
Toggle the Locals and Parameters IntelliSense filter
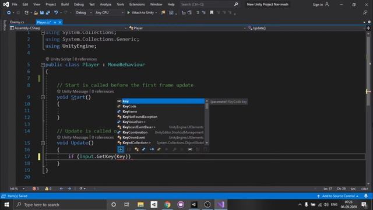coord(190,149)
